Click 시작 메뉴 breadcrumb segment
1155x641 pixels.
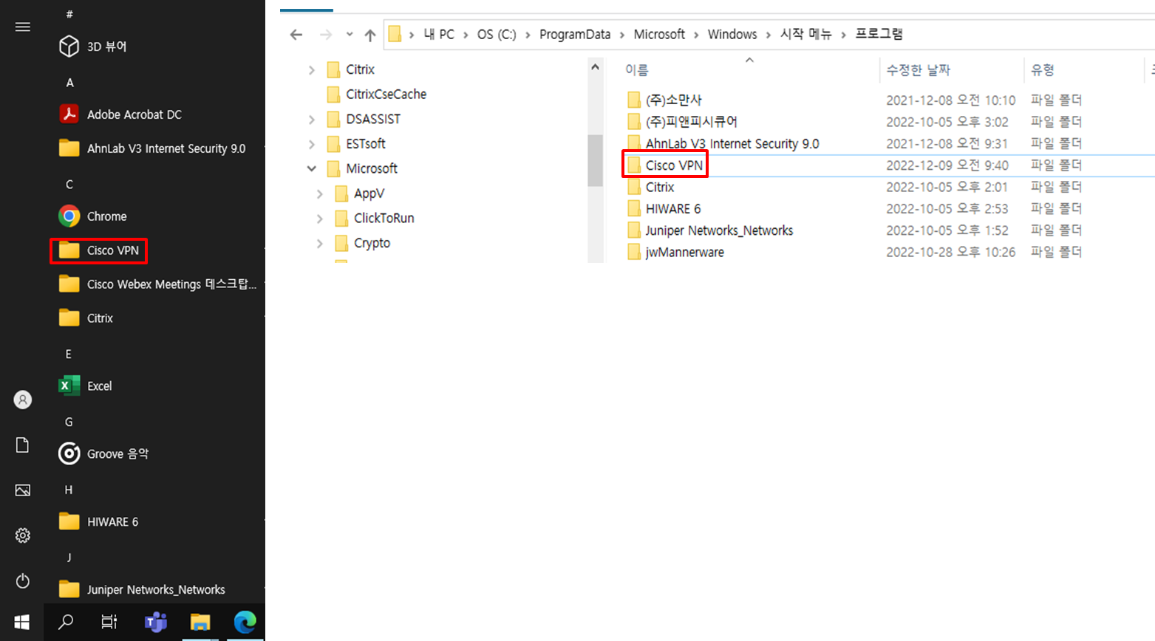click(806, 35)
